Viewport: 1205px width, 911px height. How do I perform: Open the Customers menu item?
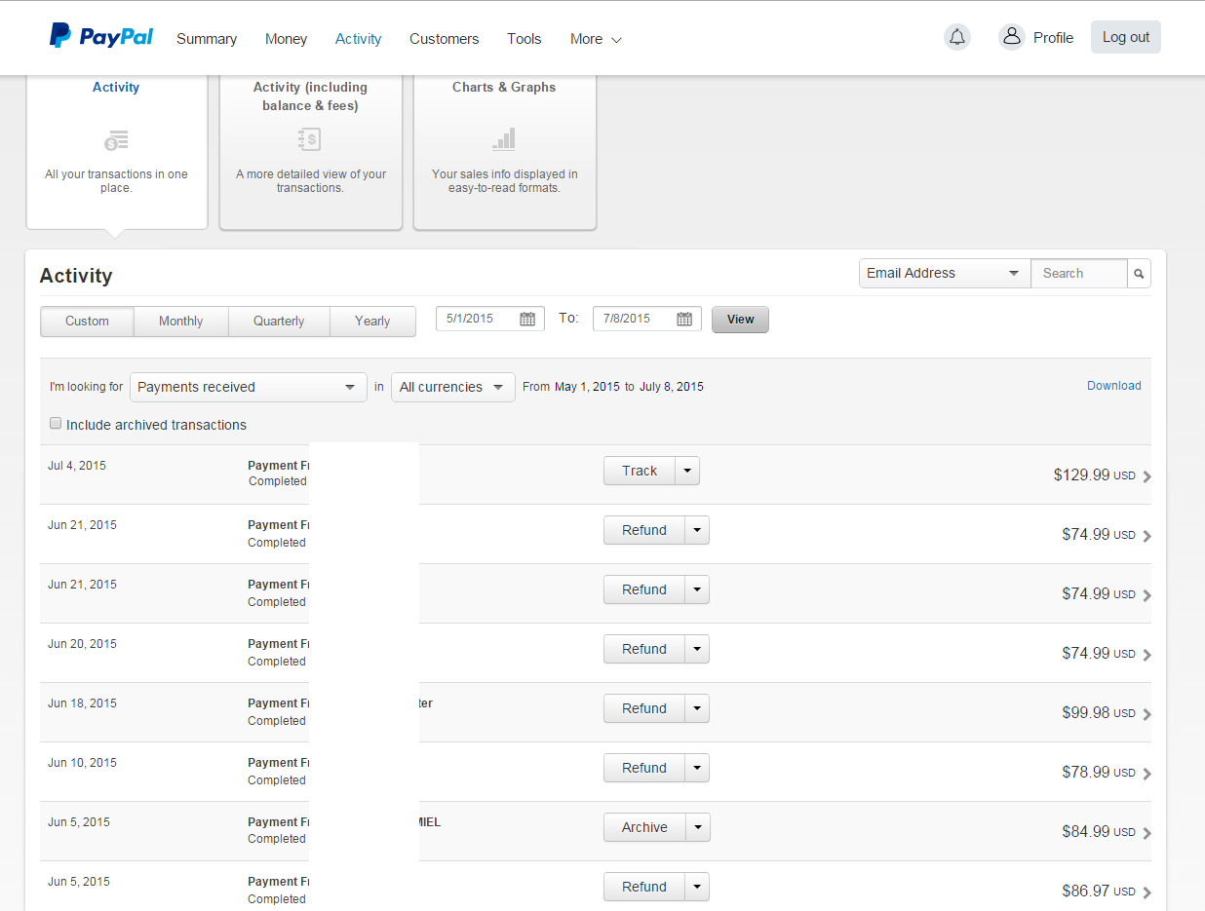(x=444, y=39)
